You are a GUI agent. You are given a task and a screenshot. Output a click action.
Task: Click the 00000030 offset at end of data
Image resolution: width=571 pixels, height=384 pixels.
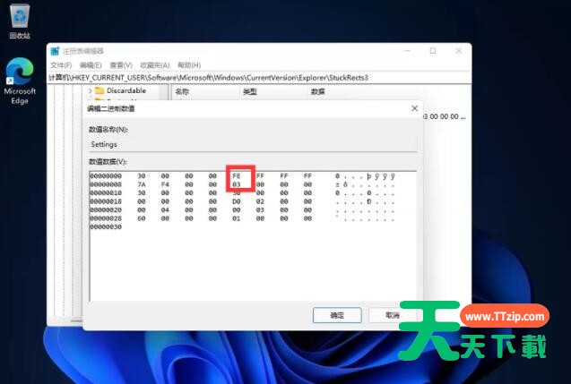[106, 227]
